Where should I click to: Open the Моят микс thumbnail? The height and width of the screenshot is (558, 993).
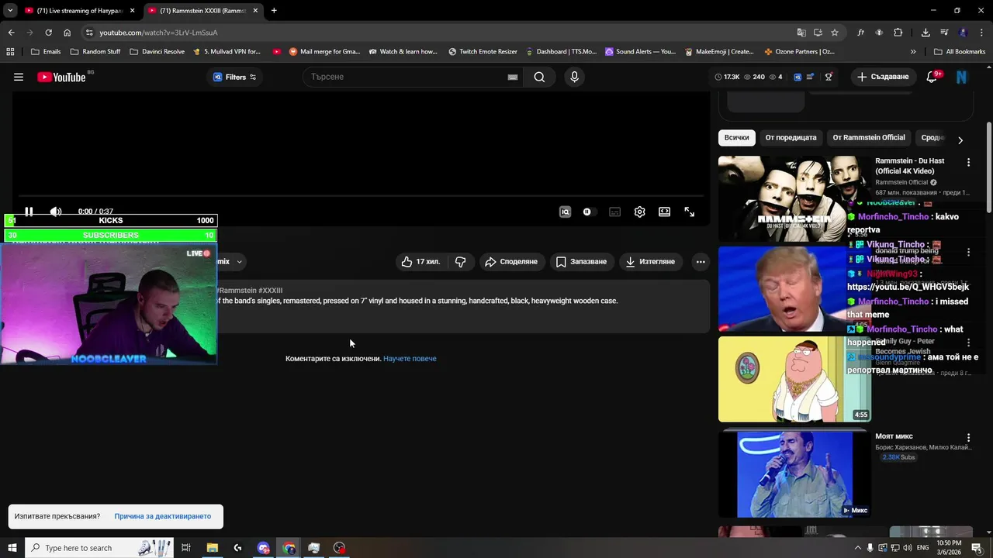[794, 474]
